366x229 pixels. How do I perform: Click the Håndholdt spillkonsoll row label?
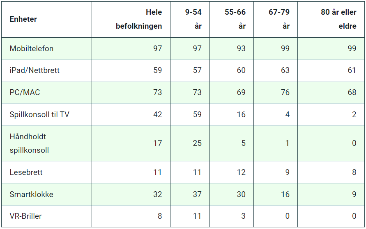tap(29, 143)
